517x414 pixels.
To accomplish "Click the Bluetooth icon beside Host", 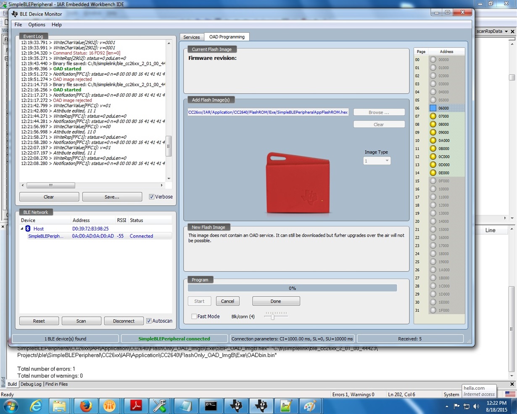I will click(28, 228).
